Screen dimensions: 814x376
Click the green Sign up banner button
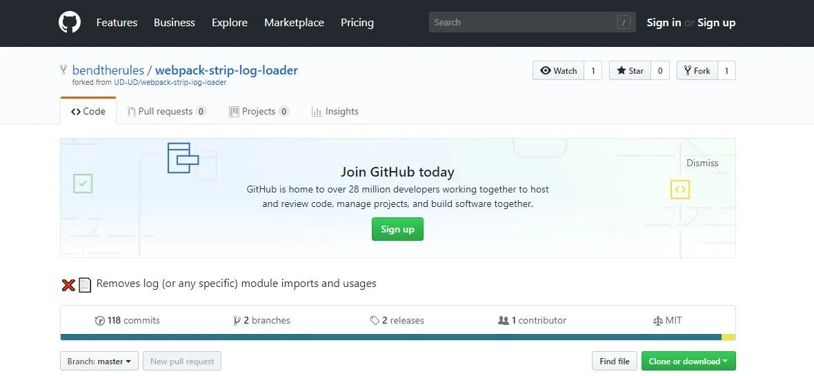coord(397,229)
